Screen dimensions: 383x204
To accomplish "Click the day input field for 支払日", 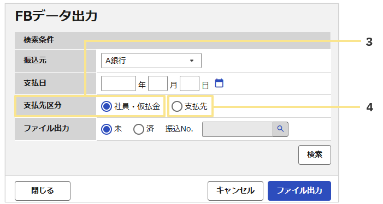I will click(190, 83).
